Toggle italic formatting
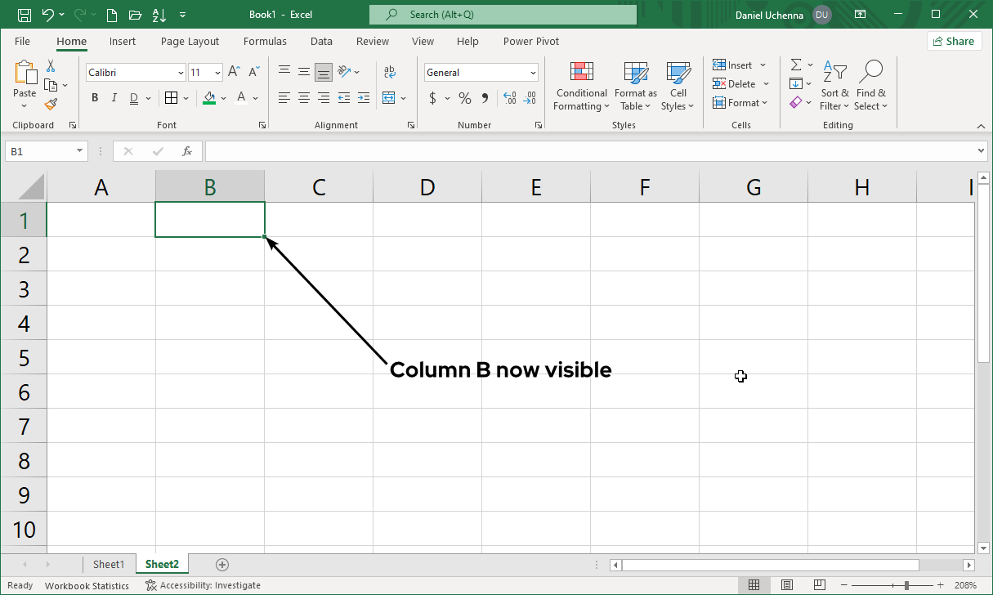Viewport: 993px width, 595px height. click(114, 97)
